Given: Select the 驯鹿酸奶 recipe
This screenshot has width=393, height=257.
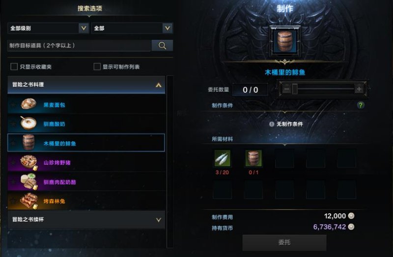Looking at the screenshot, I should [x=86, y=124].
